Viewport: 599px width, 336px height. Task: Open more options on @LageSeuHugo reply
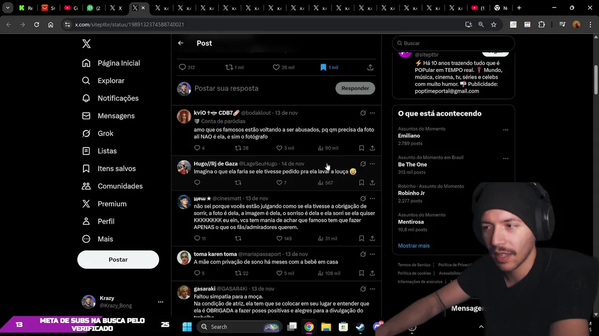372,164
